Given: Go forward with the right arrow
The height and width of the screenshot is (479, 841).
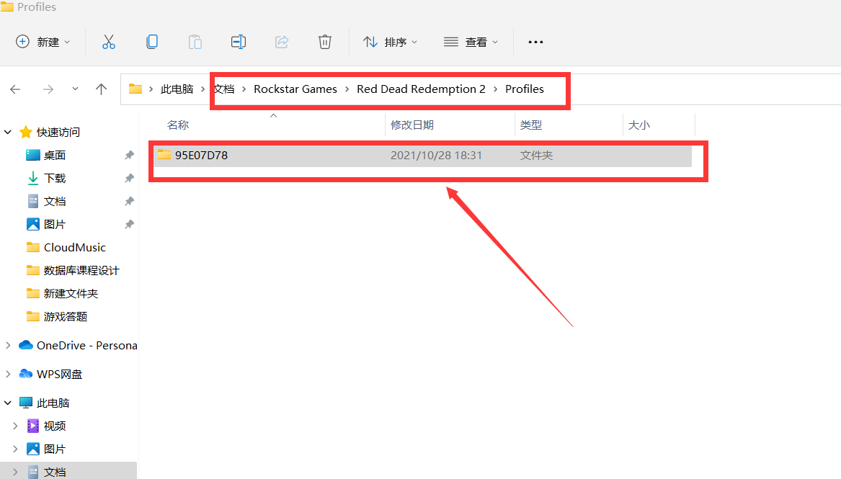Looking at the screenshot, I should 48,89.
